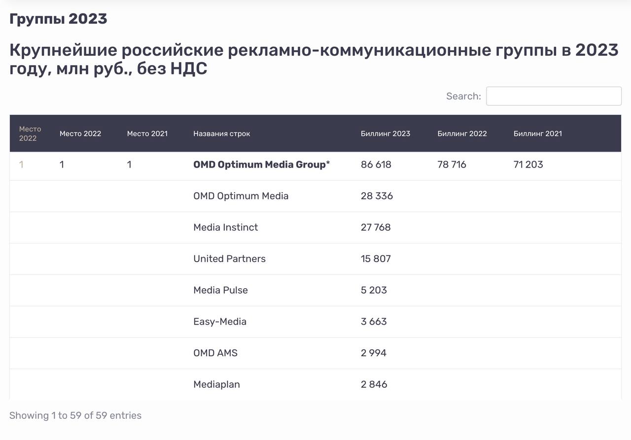Viewport: 631px width, 440px height.
Task: Click the Media Instinct row name
Action: tap(225, 227)
